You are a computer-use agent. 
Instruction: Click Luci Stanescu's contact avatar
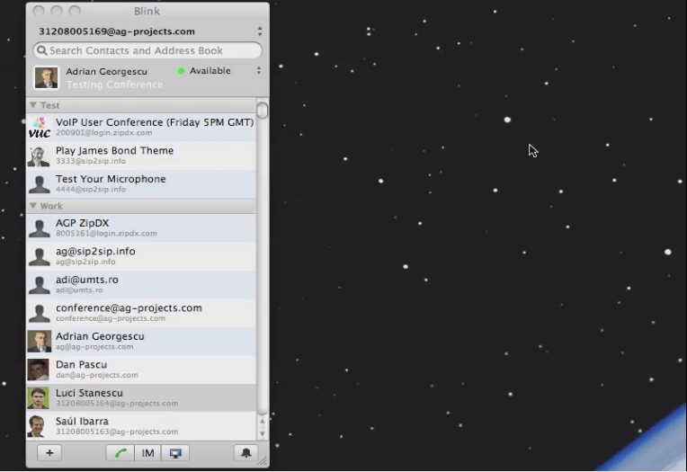pyautogui.click(x=39, y=398)
